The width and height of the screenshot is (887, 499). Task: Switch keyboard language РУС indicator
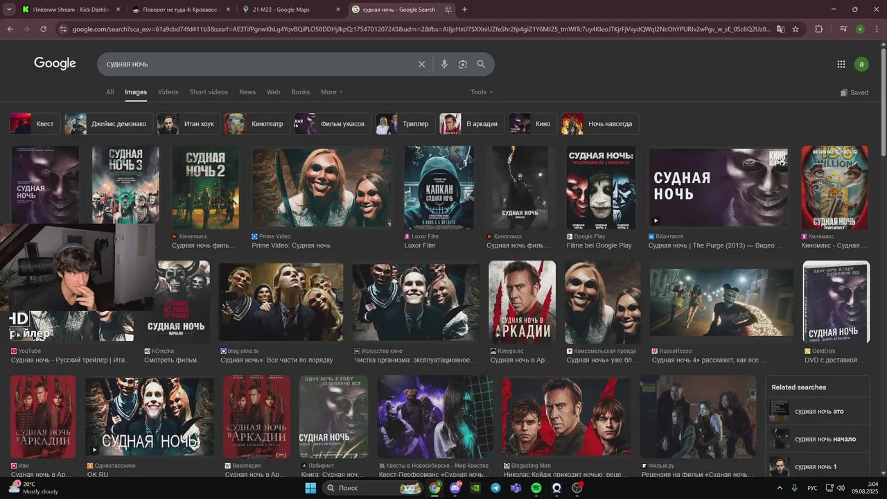coord(812,488)
